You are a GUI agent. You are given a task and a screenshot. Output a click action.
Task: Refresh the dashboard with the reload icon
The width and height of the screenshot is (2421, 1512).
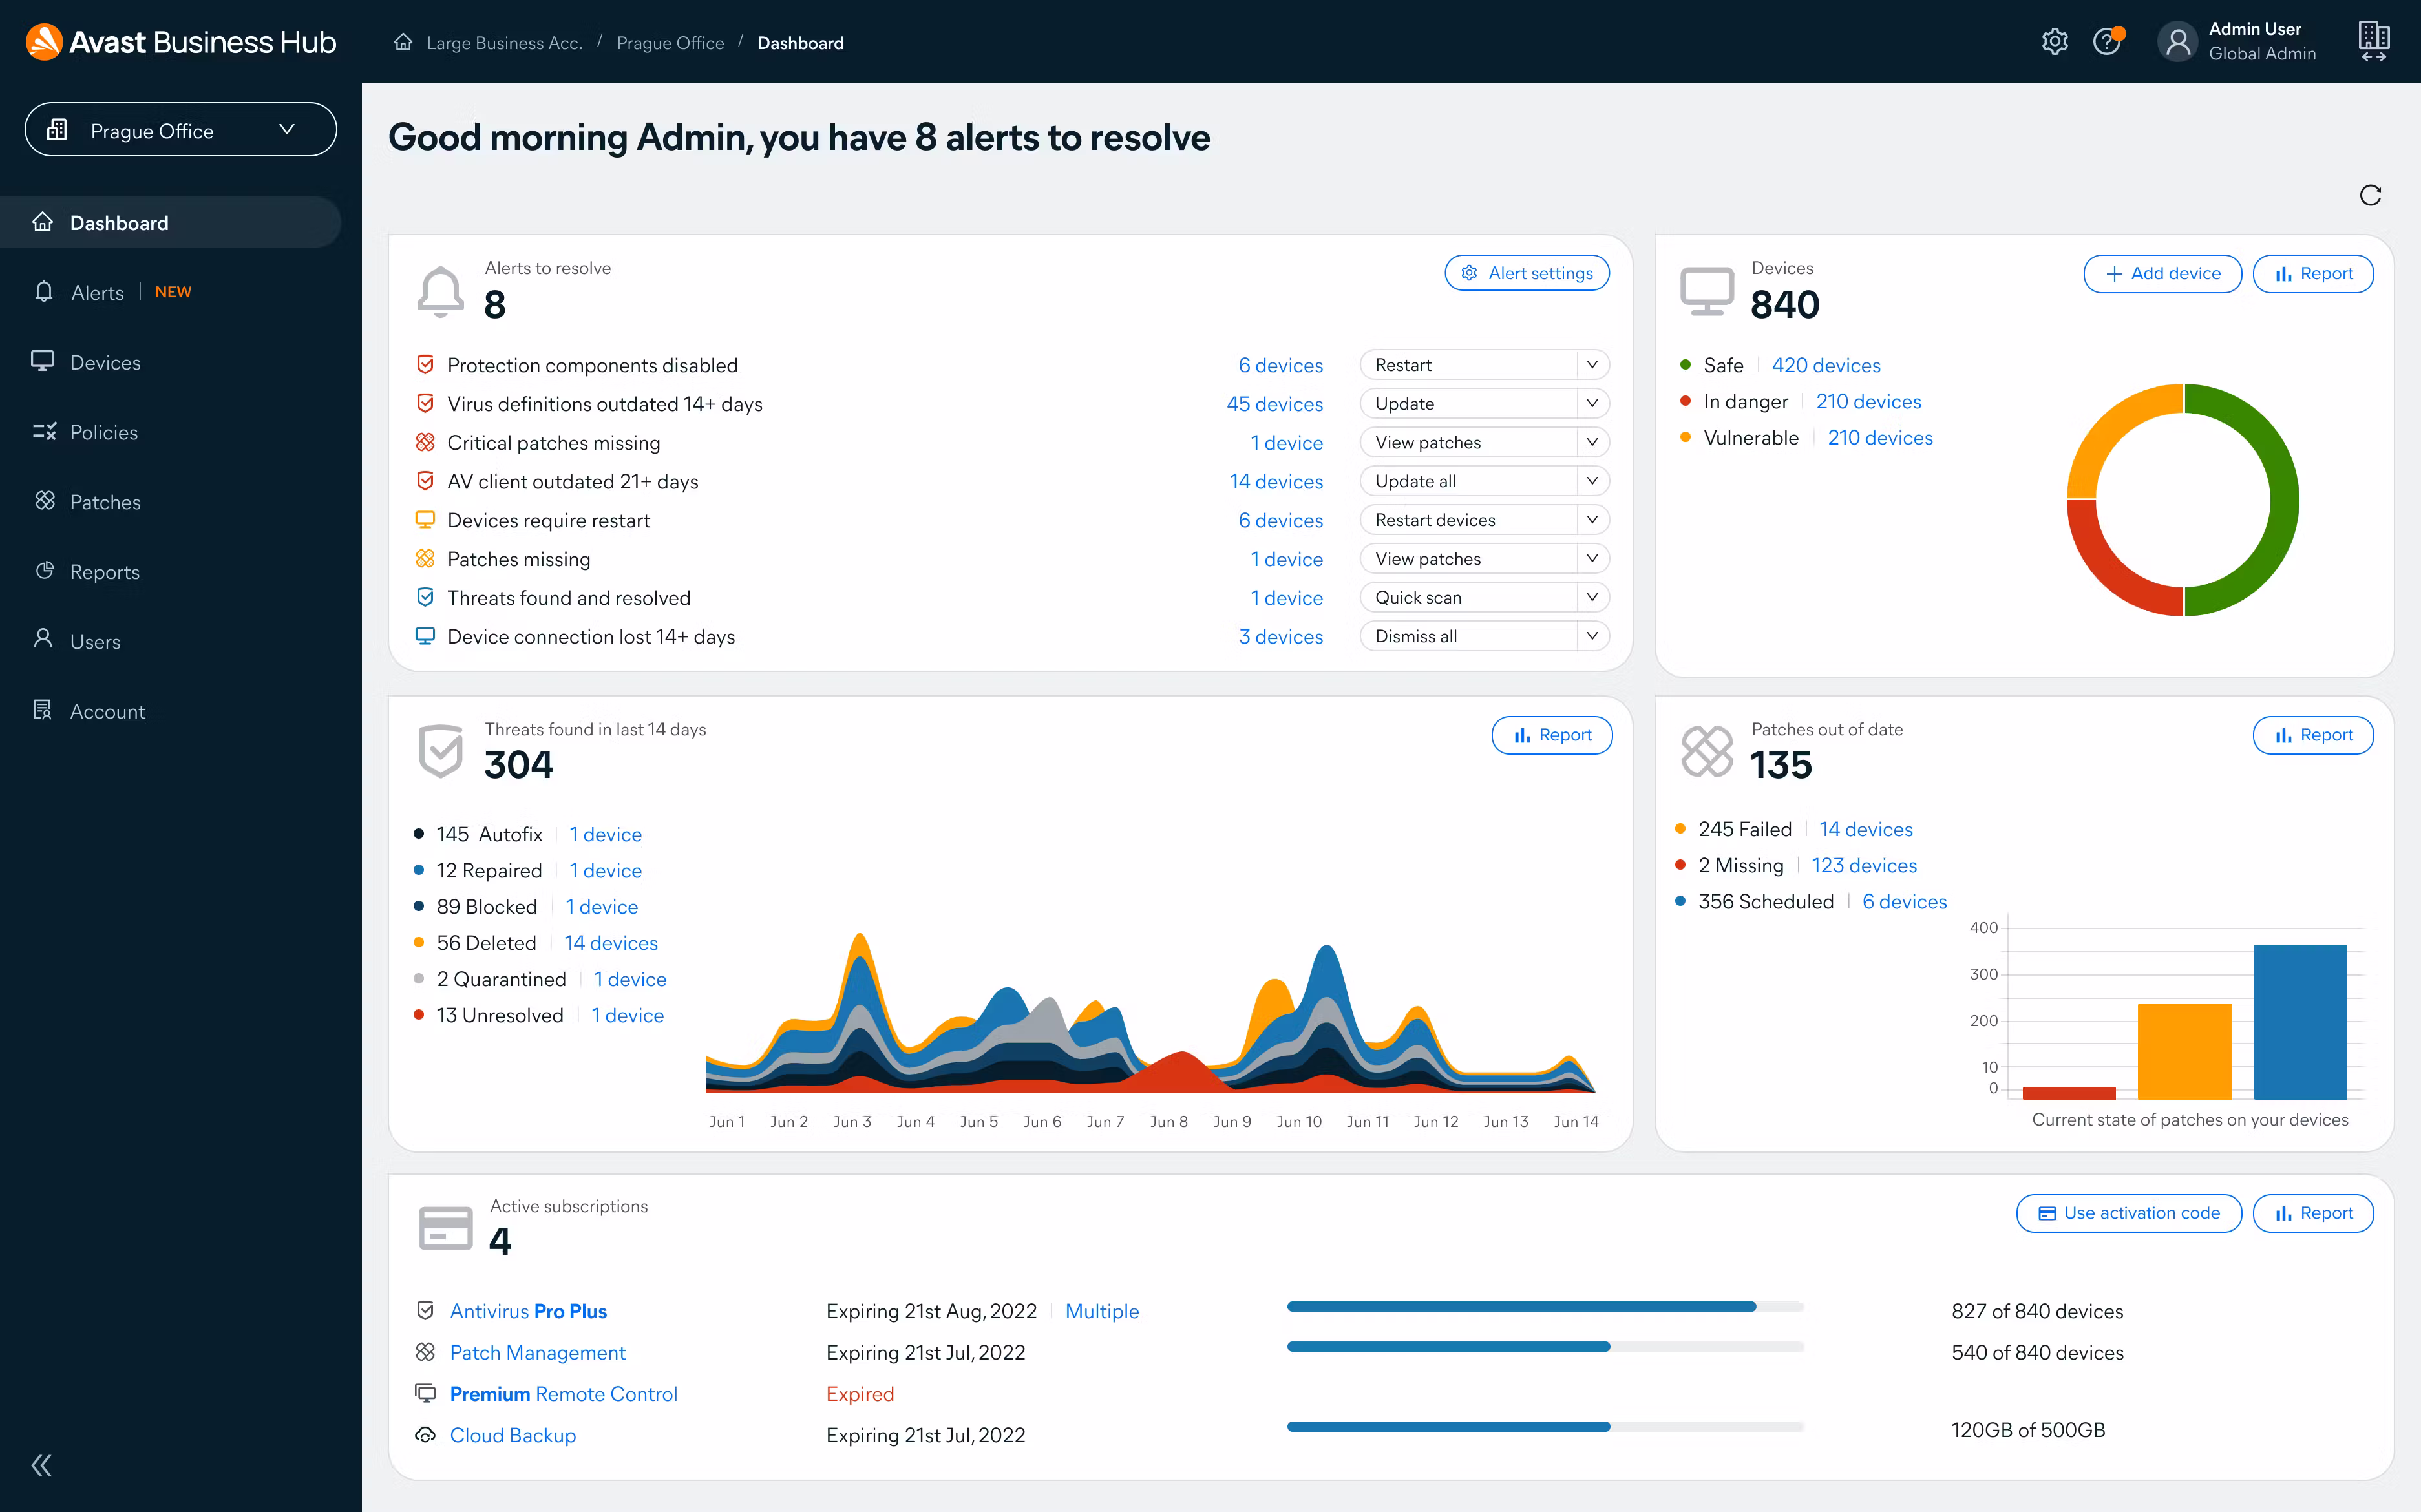pyautogui.click(x=2370, y=195)
